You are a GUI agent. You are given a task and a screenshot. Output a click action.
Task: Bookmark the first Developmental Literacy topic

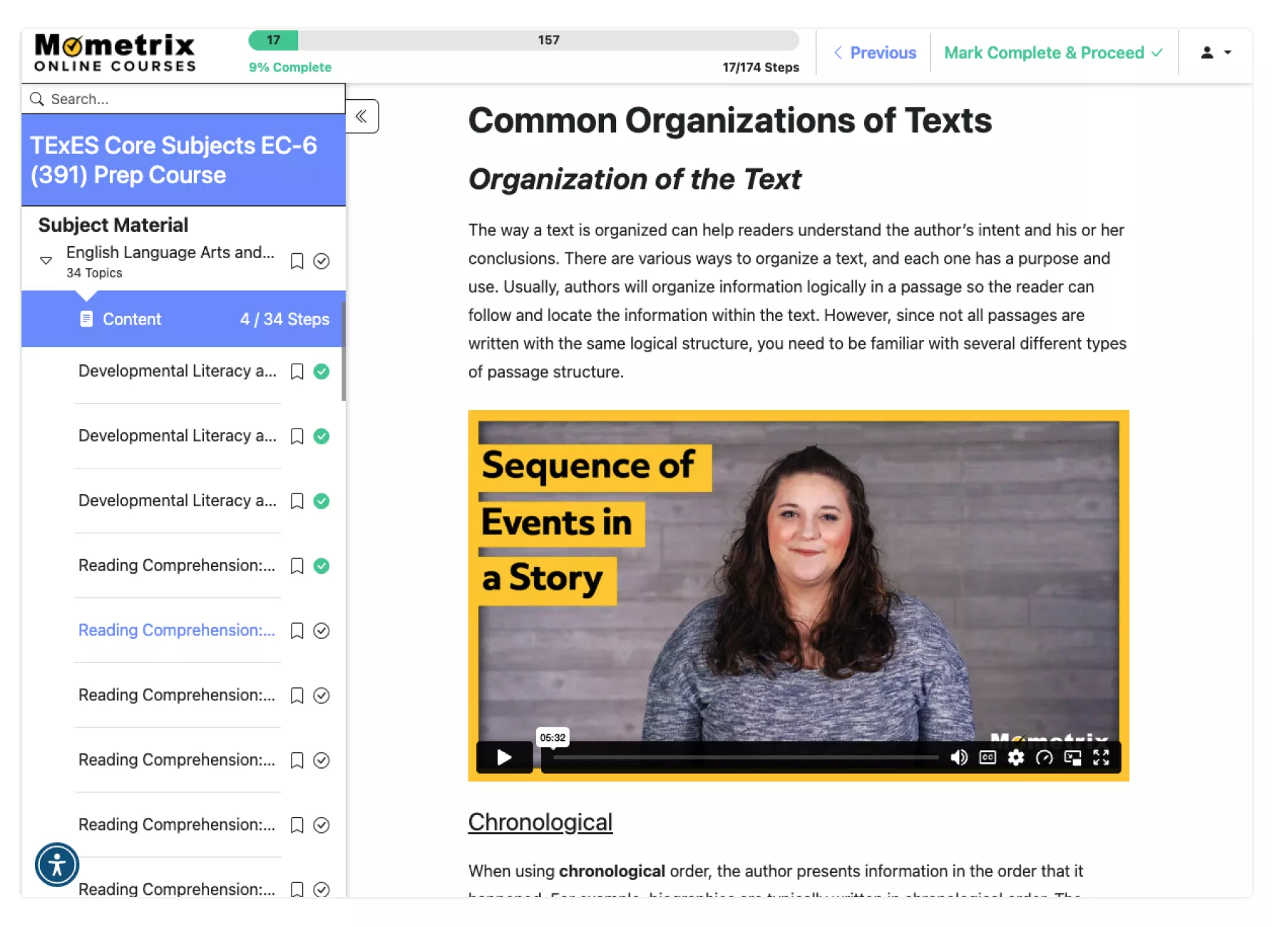[x=297, y=372]
